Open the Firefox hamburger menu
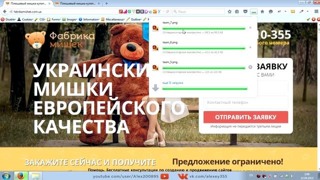 click(316, 11)
